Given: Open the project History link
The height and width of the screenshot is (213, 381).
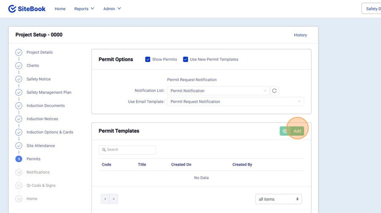Looking at the screenshot, I should tap(300, 35).
